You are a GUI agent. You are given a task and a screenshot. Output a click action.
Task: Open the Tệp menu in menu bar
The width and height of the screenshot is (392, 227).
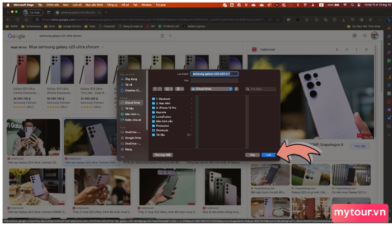[40, 4]
